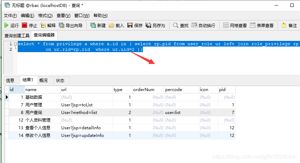This screenshot has width=300, height=163.
Task: Click the User?jsp=updateInfo url cell
Action: click(87, 136)
